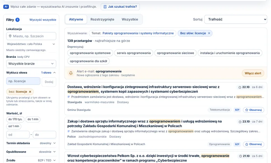Click the AI badge icon
271x163 pixels.
click(6, 7)
